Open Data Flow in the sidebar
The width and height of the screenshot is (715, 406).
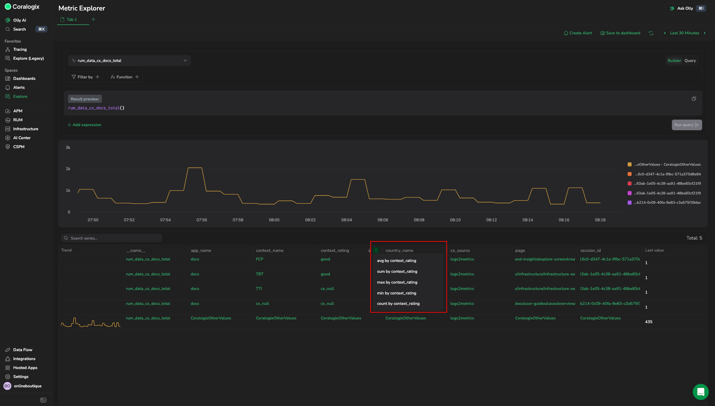[22, 350]
